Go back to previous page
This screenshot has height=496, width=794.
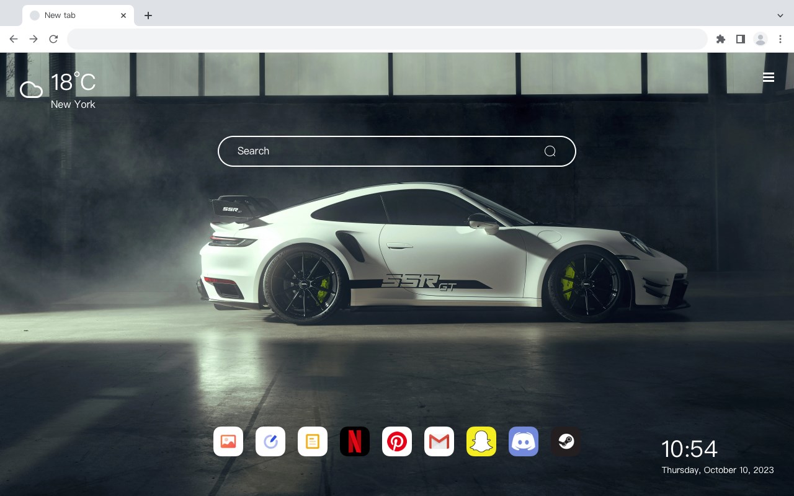(x=14, y=39)
